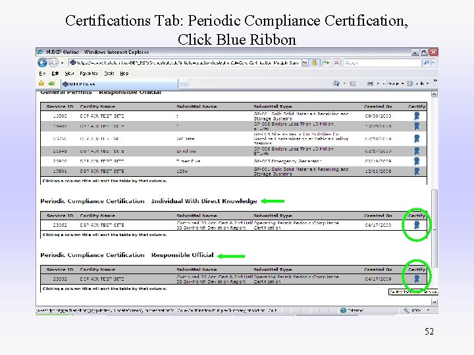The height and width of the screenshot is (355, 474).
Task: Open the zoom level dropdown in status bar
Action: click(428, 310)
